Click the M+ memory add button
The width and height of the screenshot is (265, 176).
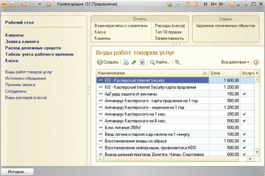pyautogui.click(x=214, y=4)
